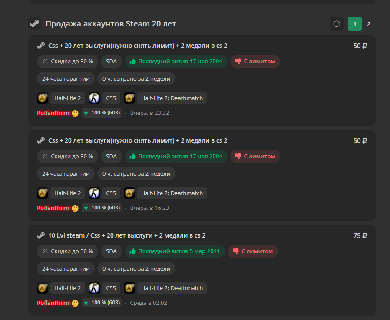This screenshot has height=320, width=390.
Task: Click the 75 ₽ price of third listing
Action: [x=360, y=235]
